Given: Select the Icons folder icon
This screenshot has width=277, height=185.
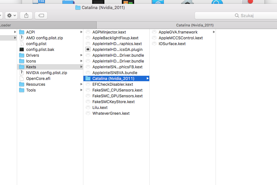Looking at the screenshot, I should 22,61.
